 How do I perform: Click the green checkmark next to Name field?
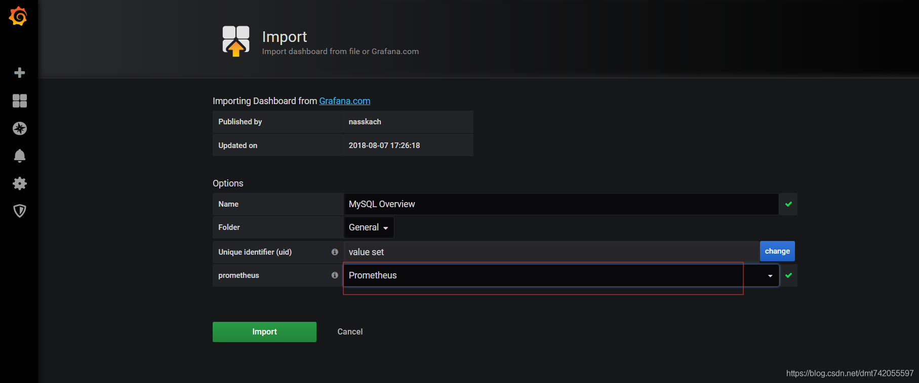tap(788, 204)
